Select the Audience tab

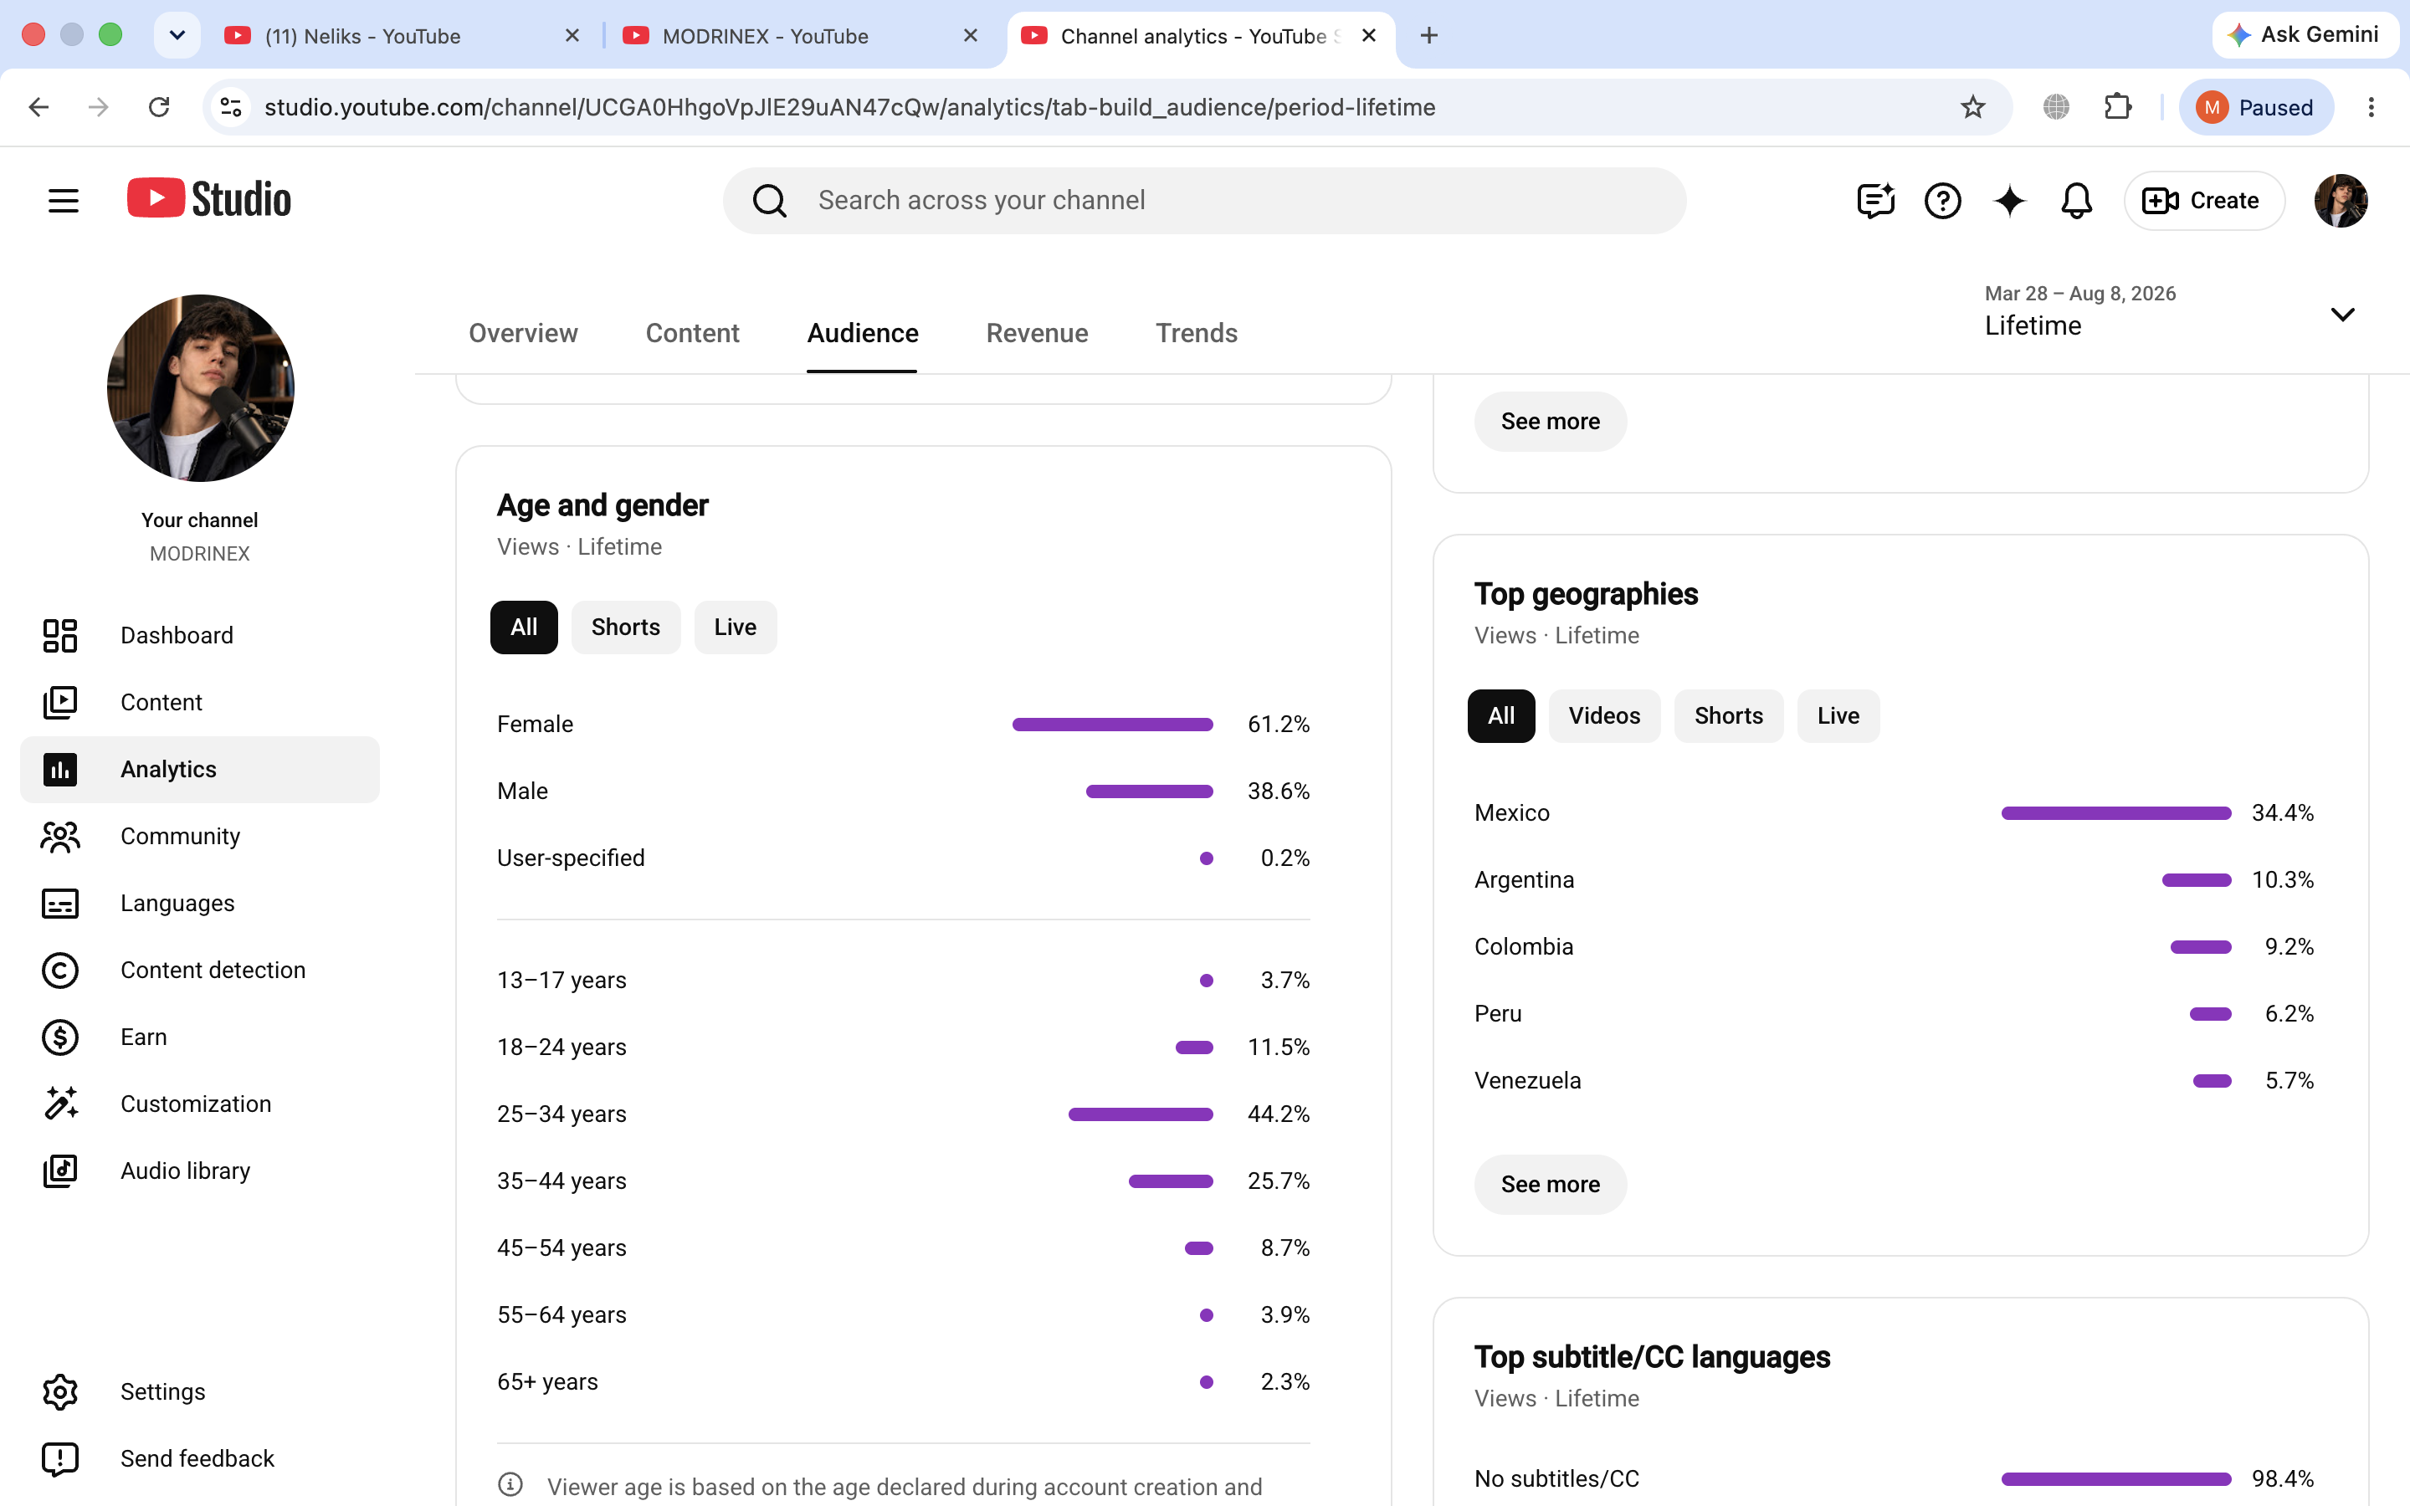(863, 334)
